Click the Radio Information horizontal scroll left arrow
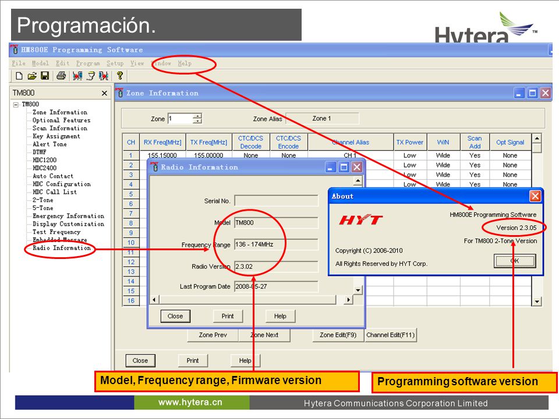559x419 pixels. click(x=154, y=300)
